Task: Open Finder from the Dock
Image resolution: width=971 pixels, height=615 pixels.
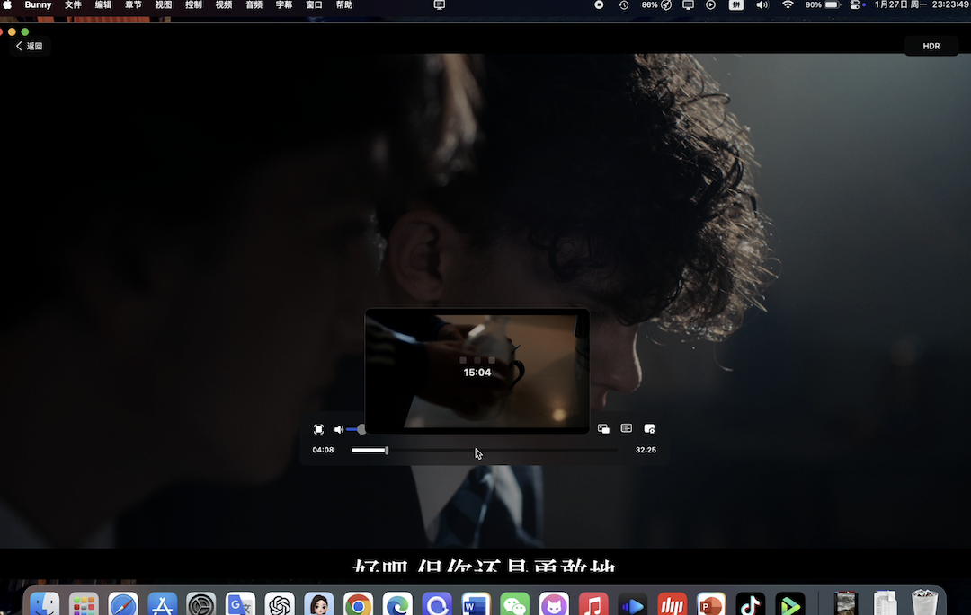Action: pos(45,604)
